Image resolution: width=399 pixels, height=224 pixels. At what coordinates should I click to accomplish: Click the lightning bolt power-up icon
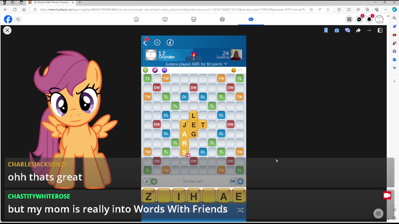(x=147, y=181)
